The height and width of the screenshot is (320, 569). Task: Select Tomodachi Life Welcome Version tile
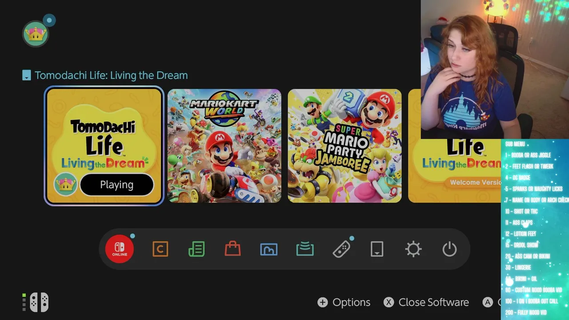[x=455, y=171]
